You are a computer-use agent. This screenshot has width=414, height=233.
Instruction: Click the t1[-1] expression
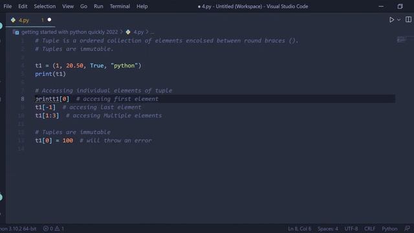pyautogui.click(x=45, y=107)
